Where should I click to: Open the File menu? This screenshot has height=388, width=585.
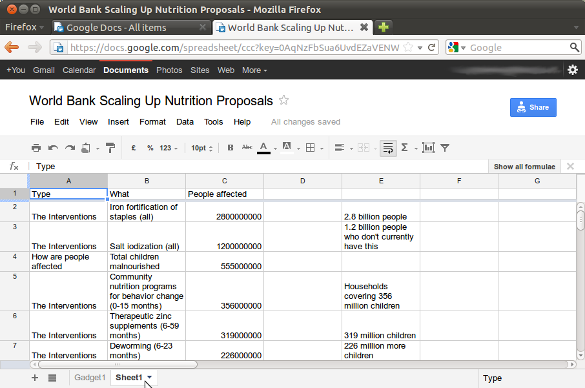point(37,122)
